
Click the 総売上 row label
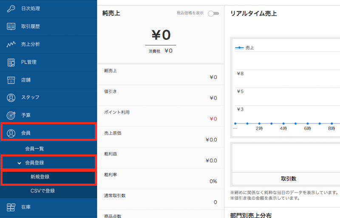click(x=110, y=71)
